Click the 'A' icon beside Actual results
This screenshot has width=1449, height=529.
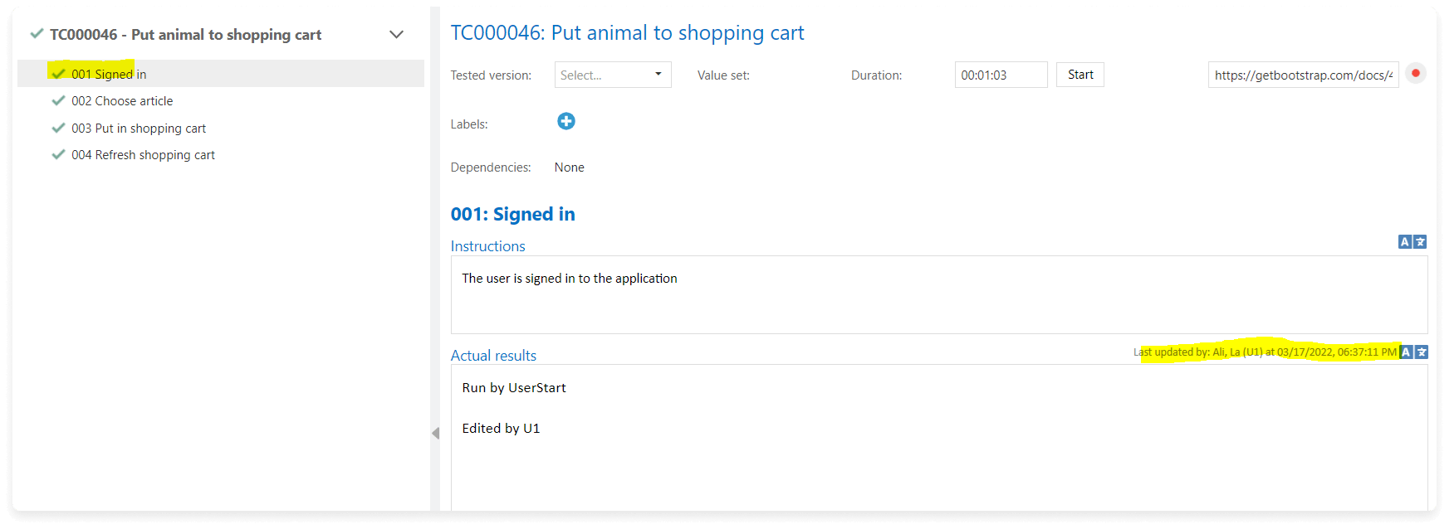point(1406,352)
